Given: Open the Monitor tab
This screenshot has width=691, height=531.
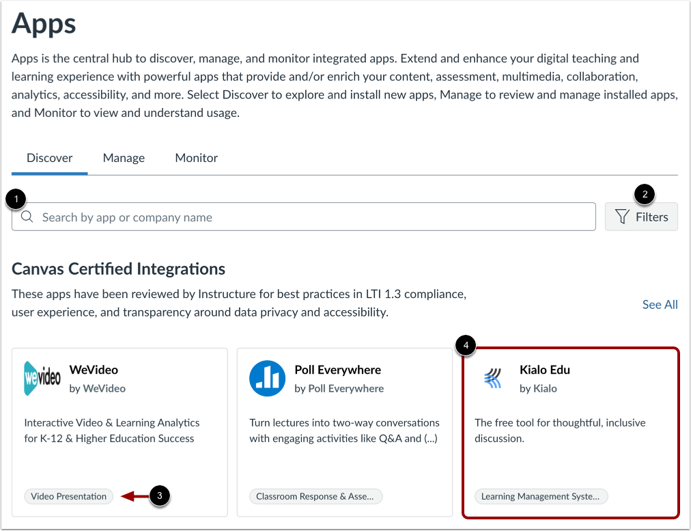Looking at the screenshot, I should tap(196, 158).
